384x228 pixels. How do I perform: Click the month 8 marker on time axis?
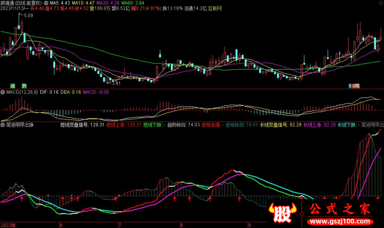[181, 224]
